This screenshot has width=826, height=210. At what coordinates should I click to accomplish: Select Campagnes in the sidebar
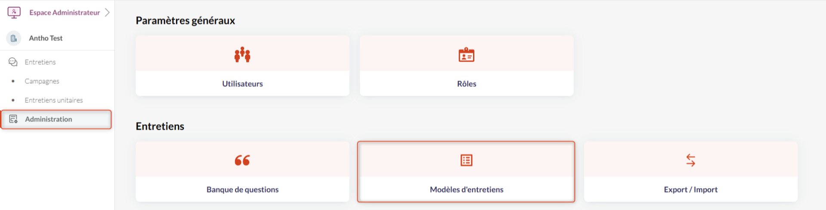pyautogui.click(x=42, y=81)
